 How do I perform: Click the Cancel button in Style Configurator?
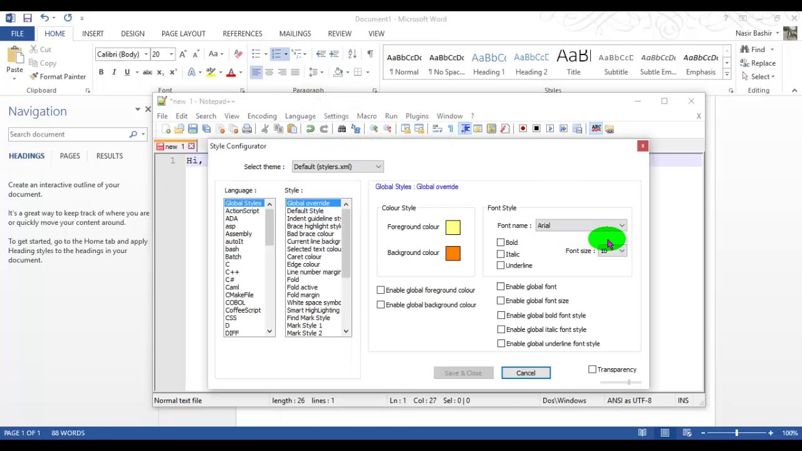(526, 373)
